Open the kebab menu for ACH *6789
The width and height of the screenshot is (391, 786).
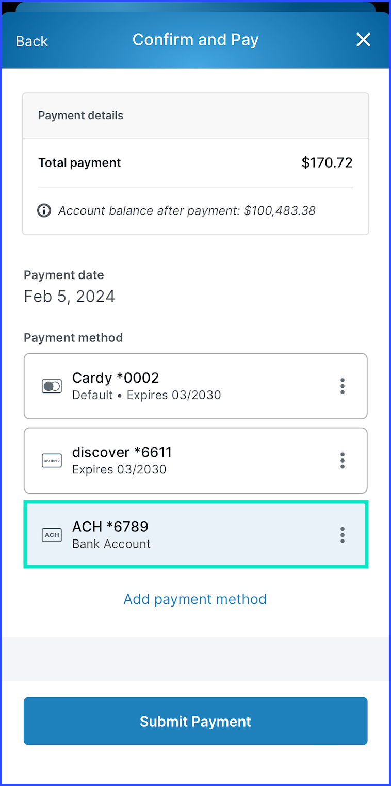pos(343,535)
